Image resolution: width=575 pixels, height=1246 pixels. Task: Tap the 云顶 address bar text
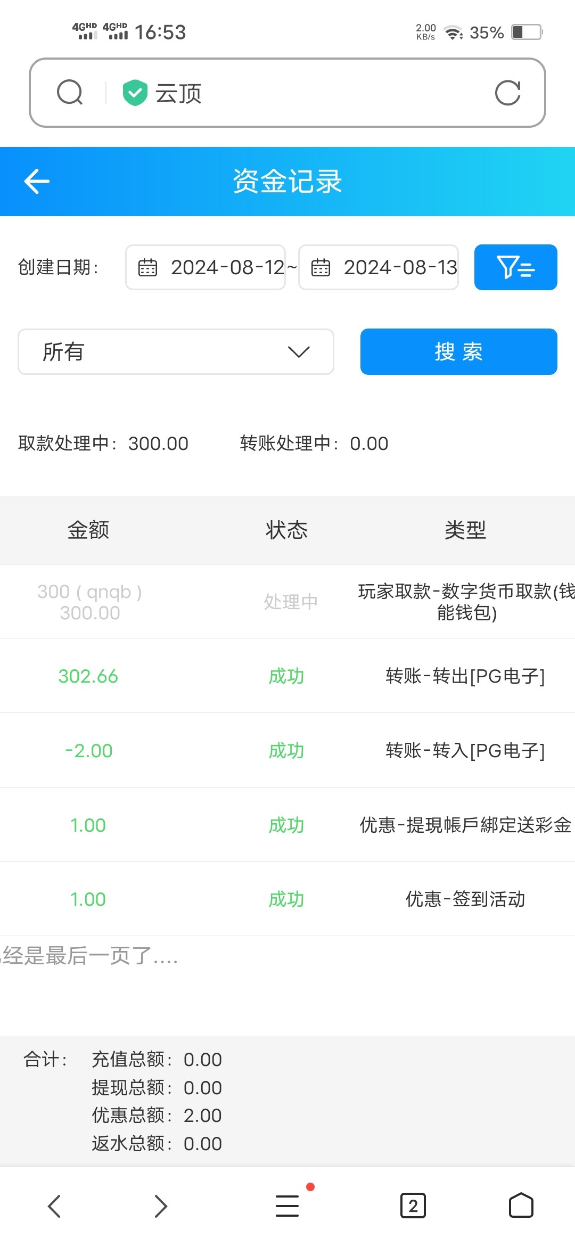click(x=178, y=94)
